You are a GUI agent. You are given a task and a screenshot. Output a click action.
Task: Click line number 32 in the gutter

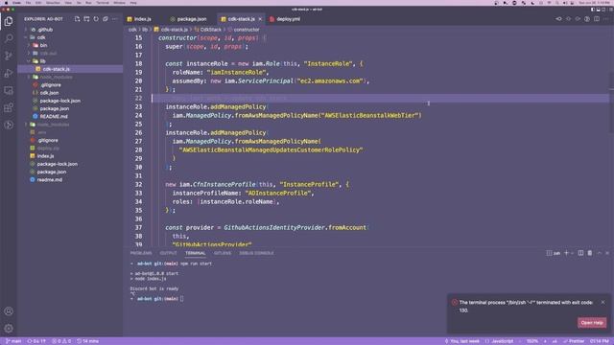point(138,184)
